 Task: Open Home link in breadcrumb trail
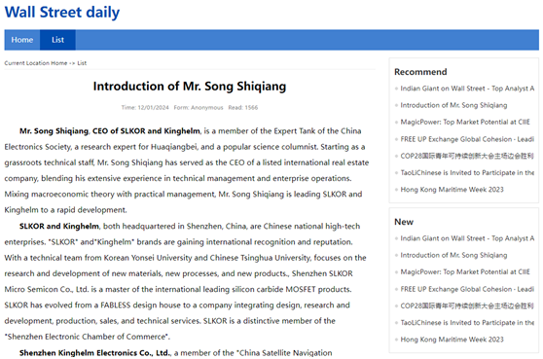58,63
